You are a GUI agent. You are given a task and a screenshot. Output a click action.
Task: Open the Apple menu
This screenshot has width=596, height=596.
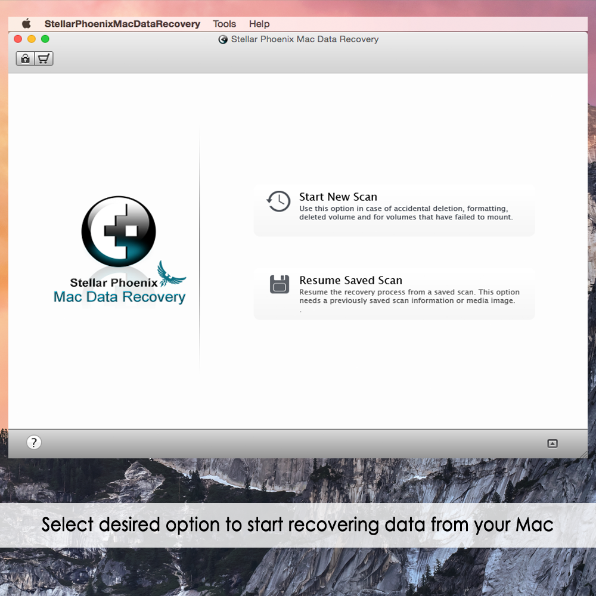tap(26, 24)
